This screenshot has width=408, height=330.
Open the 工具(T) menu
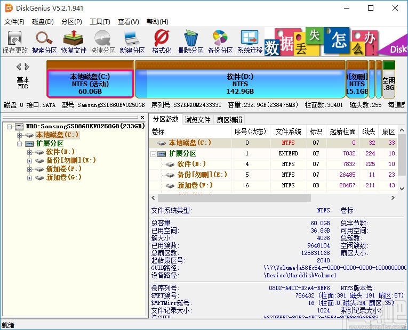pos(100,22)
